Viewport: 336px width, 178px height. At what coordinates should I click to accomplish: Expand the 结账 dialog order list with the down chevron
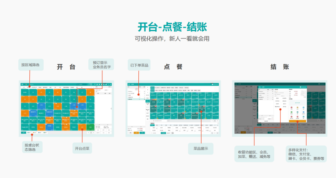[x=270, y=116]
